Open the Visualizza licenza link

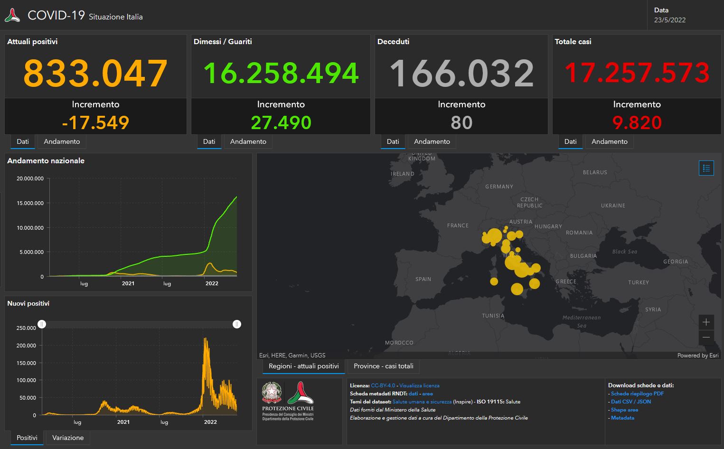click(x=420, y=385)
